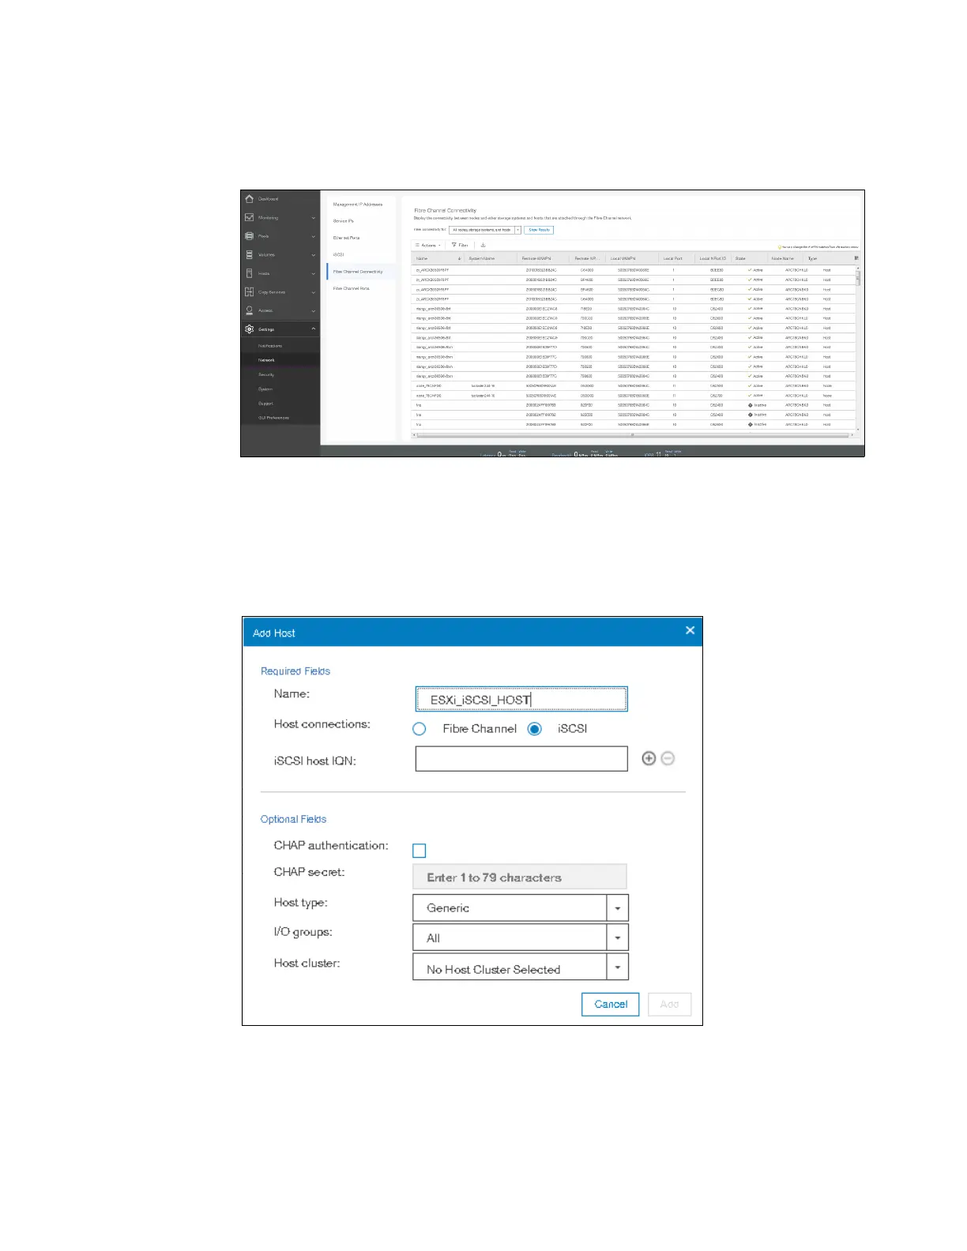Click the Monitoring chart icon
This screenshot has height=1251, width=967.
(x=250, y=217)
